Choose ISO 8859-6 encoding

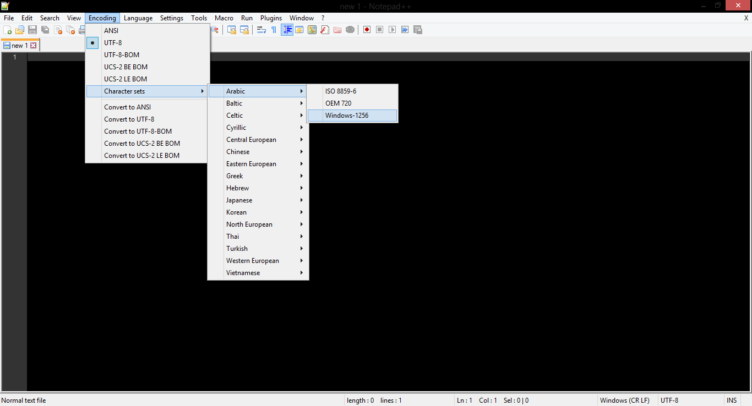coord(352,91)
